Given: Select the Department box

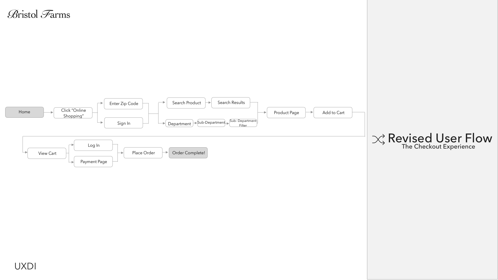Looking at the screenshot, I should (x=179, y=123).
